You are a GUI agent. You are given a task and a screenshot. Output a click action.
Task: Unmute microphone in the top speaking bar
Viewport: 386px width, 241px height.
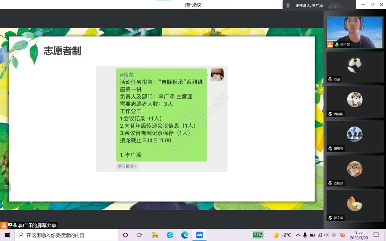click(288, 5)
